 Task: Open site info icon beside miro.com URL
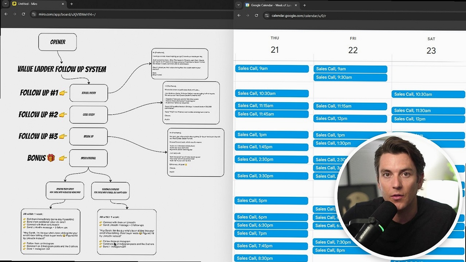(34, 14)
